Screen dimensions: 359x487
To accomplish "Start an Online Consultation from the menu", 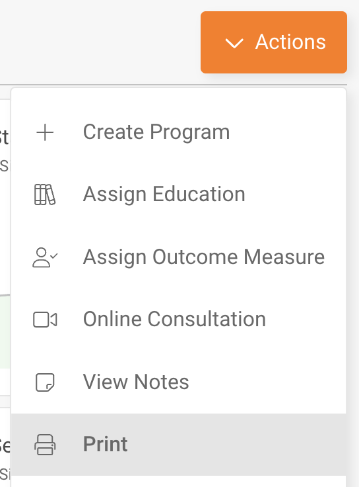I will tap(178, 320).
